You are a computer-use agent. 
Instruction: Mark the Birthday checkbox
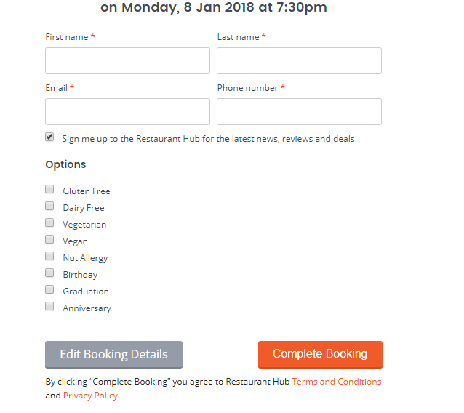49,273
